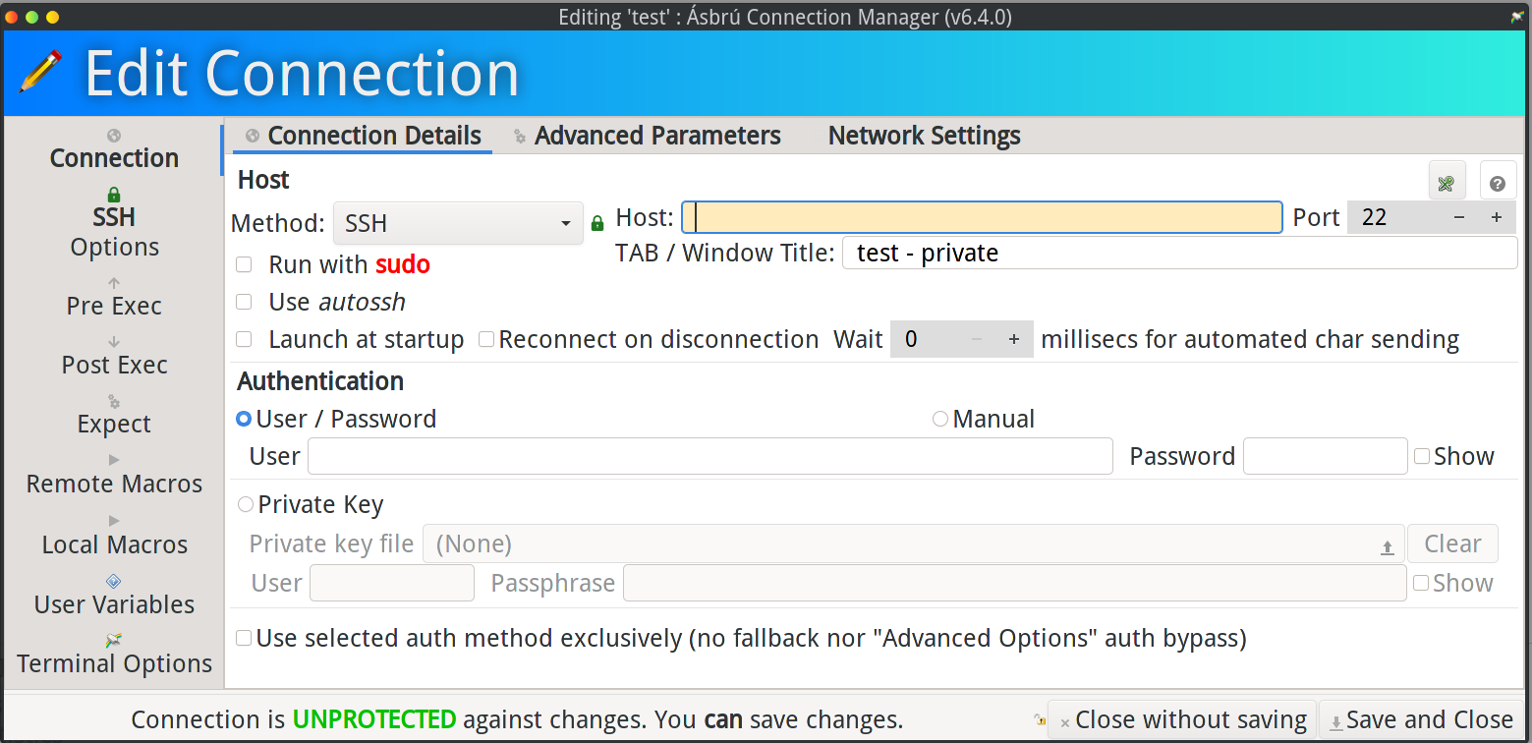Open the Method SSH dropdown
This screenshot has width=1532, height=743.
pyautogui.click(x=458, y=224)
